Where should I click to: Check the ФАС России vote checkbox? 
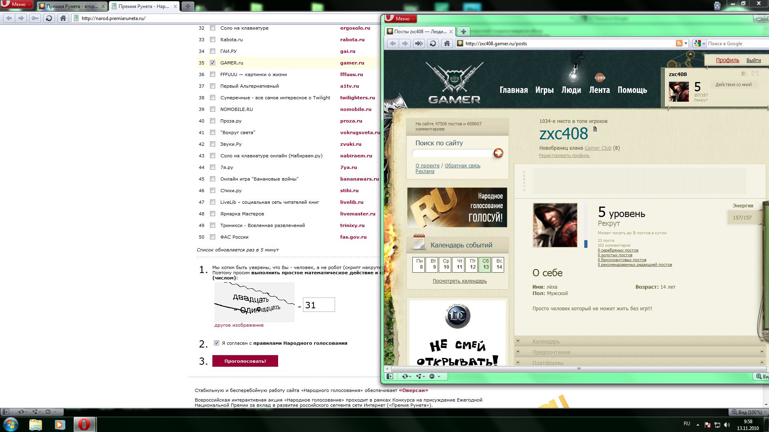pos(212,237)
